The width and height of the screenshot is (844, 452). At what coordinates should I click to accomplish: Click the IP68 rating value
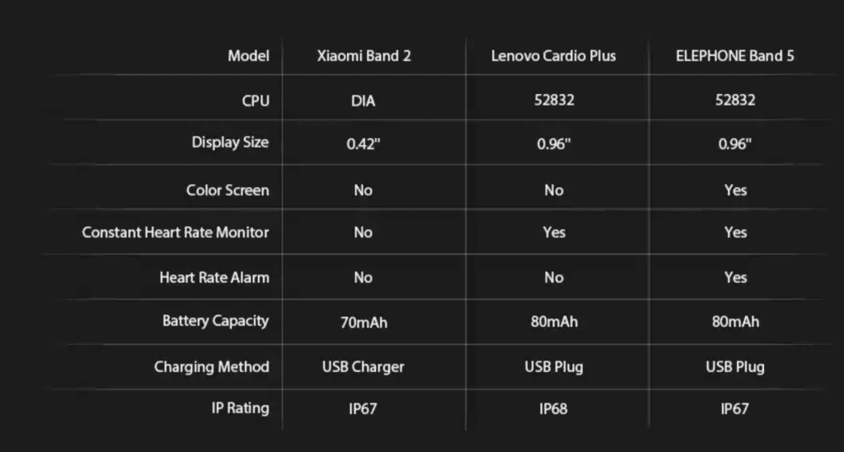point(553,408)
